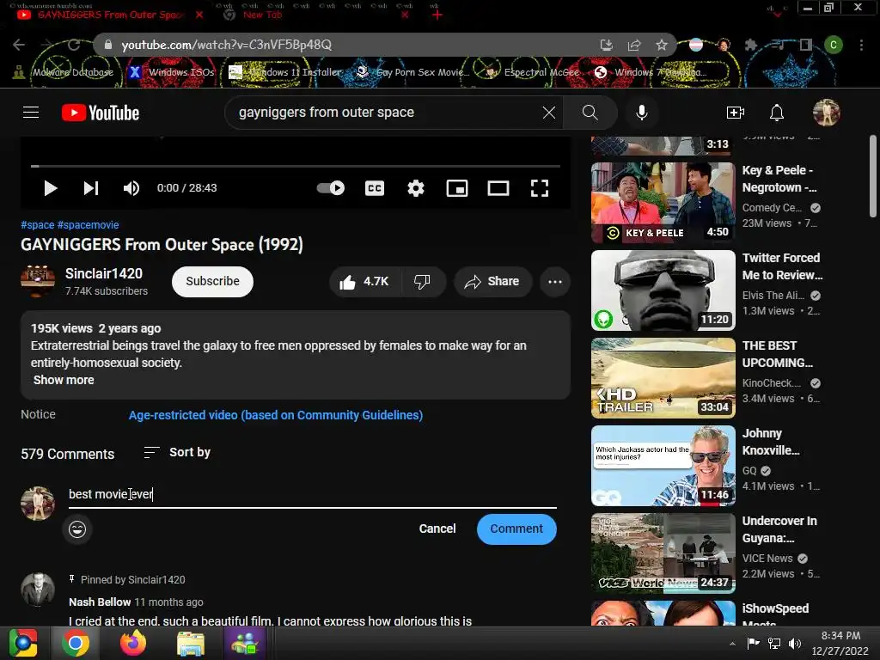The height and width of the screenshot is (660, 880).
Task: Expand description with Show more
Action: 64,380
